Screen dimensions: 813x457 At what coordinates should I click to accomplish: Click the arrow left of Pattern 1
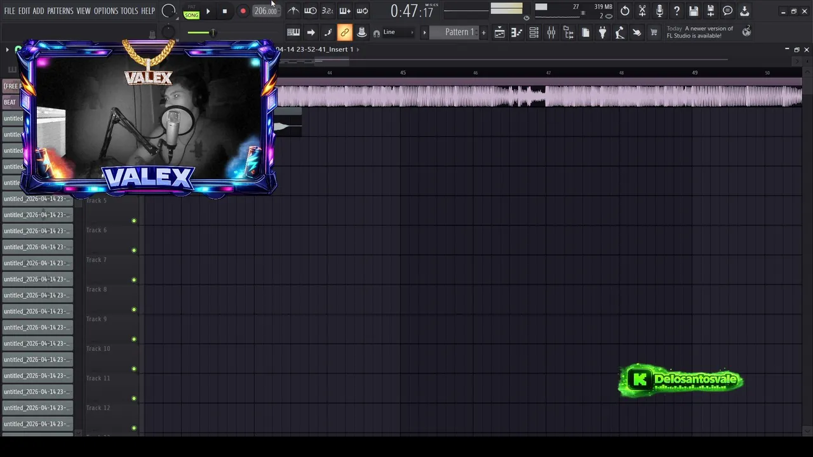424,32
